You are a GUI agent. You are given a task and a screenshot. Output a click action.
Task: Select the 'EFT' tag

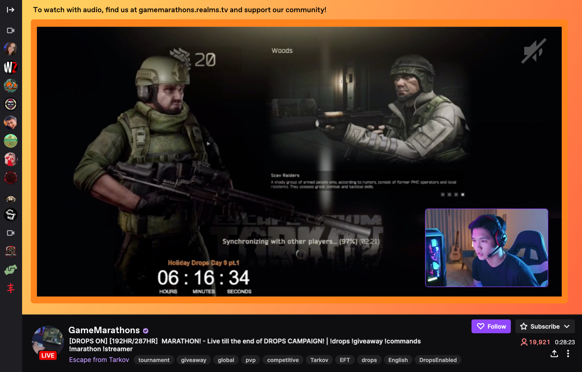pos(345,360)
